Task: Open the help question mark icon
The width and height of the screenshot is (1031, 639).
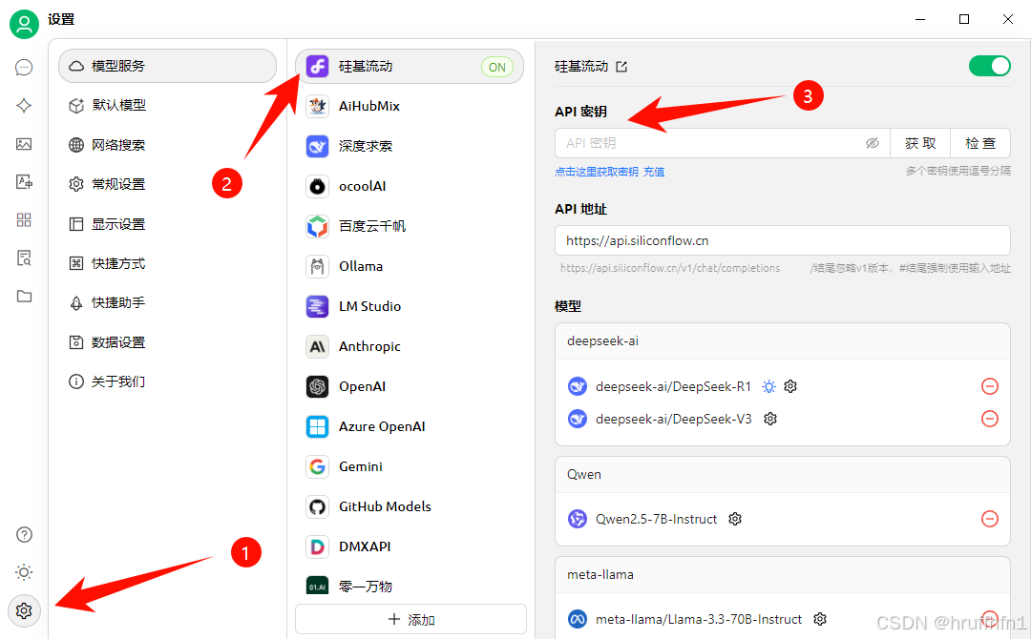Action: coord(24,535)
